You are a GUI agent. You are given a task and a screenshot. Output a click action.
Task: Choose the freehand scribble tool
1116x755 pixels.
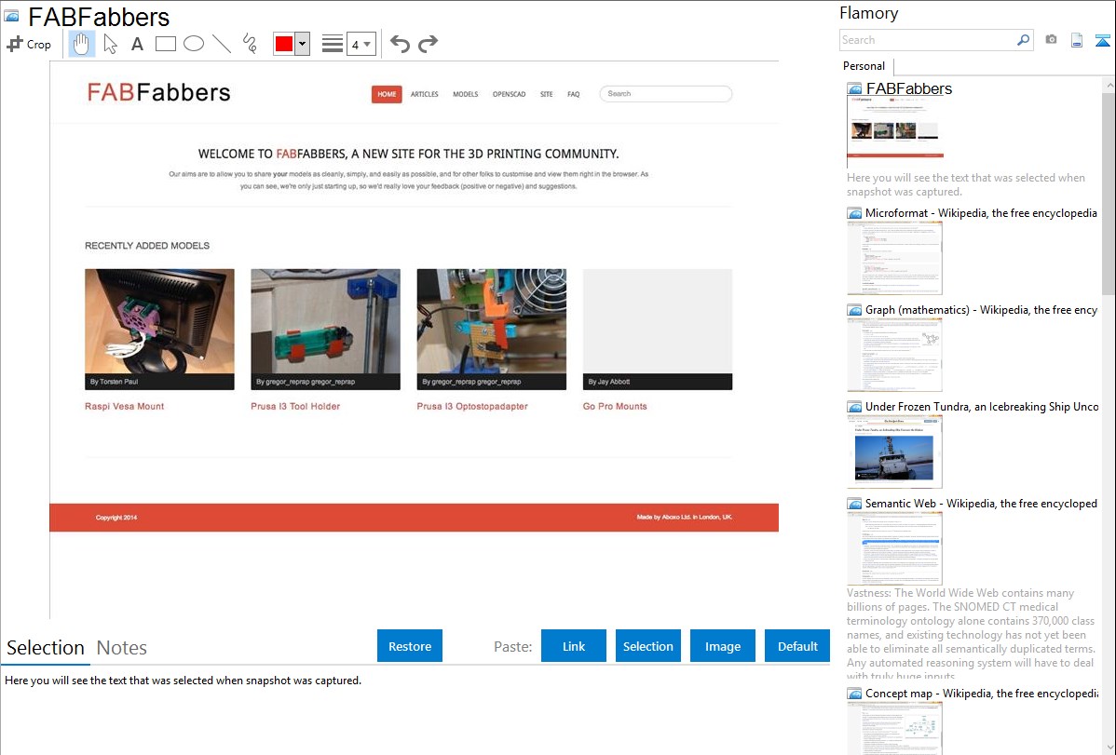[249, 44]
